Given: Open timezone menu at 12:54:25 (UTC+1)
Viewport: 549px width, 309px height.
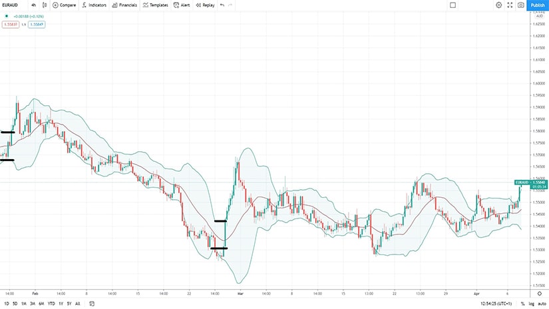Looking at the screenshot, I should tap(496, 304).
